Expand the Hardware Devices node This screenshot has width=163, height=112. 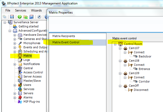pyautogui.click(x=15, y=35)
